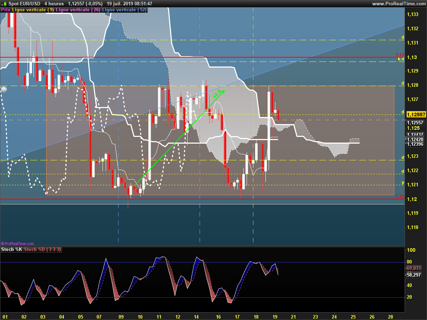Select the Prix indicator label

coord(6,10)
